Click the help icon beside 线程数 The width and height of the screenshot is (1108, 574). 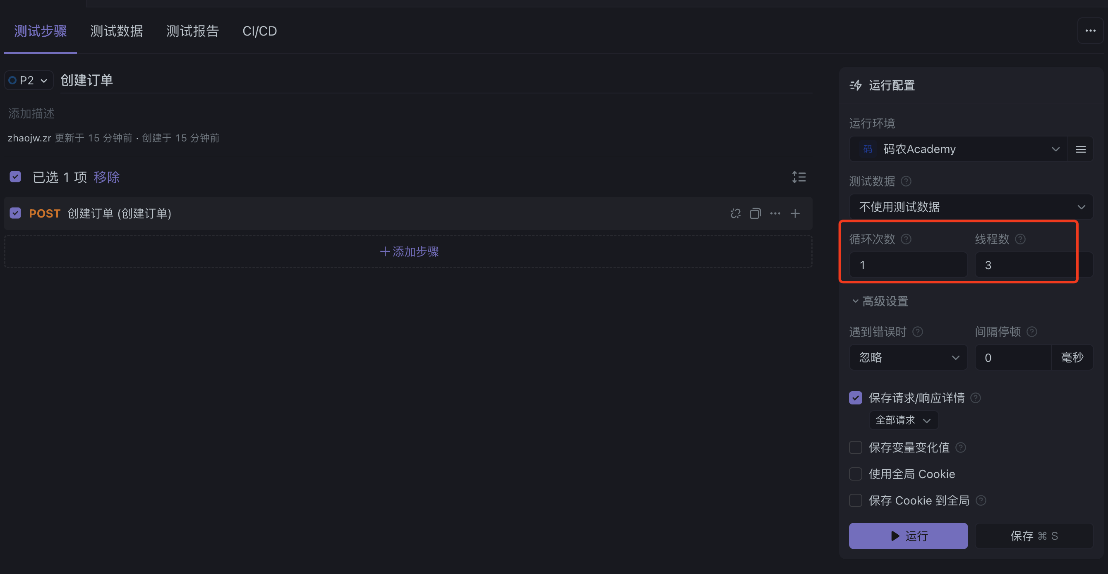pyautogui.click(x=1020, y=239)
